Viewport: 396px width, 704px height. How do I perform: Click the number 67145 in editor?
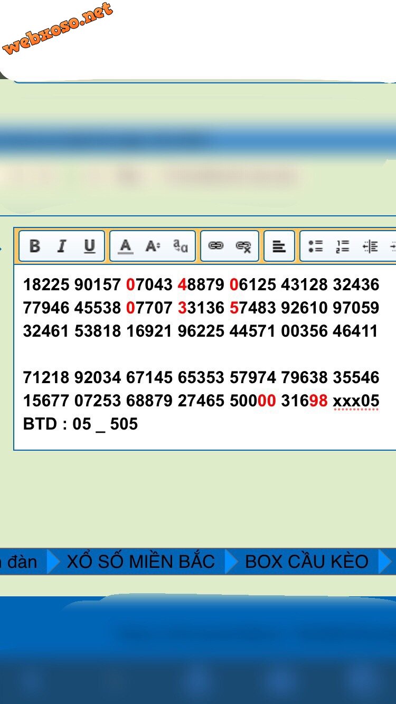pyautogui.click(x=149, y=377)
